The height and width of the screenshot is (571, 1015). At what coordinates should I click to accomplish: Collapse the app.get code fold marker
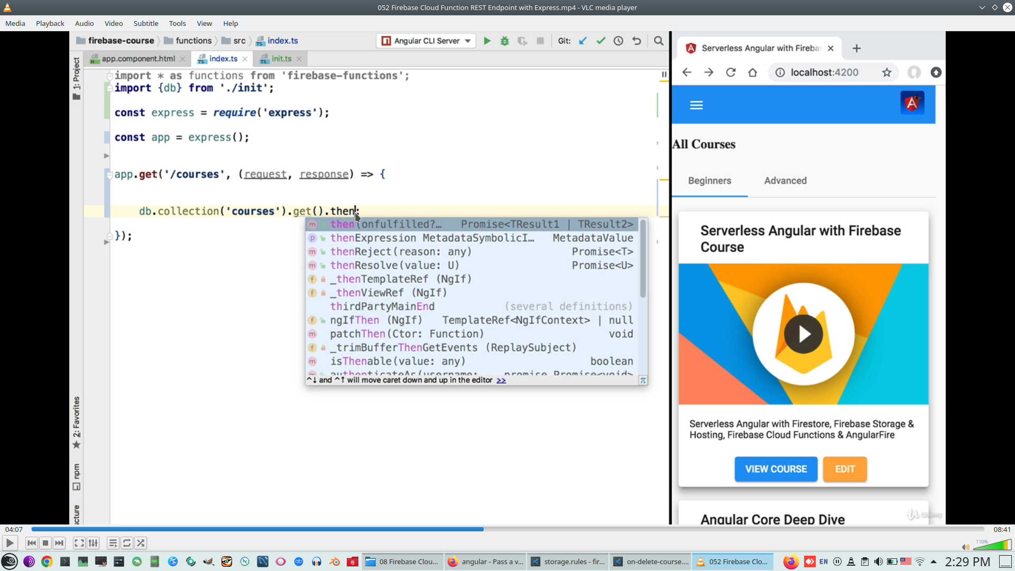[x=109, y=175]
